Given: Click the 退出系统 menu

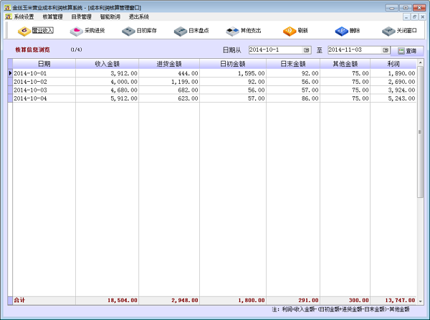Looking at the screenshot, I should click(x=139, y=17).
